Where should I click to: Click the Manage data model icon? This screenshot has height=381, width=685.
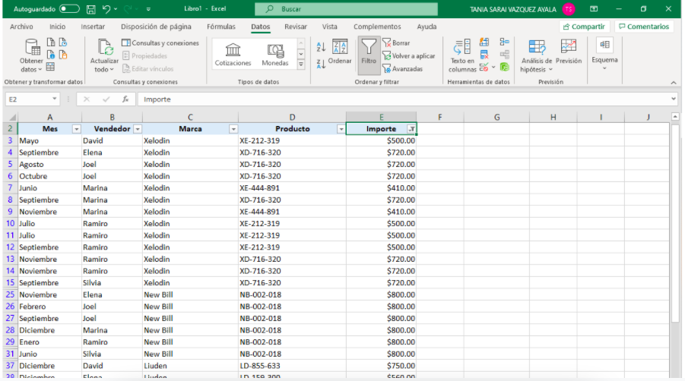pyautogui.click(x=505, y=67)
